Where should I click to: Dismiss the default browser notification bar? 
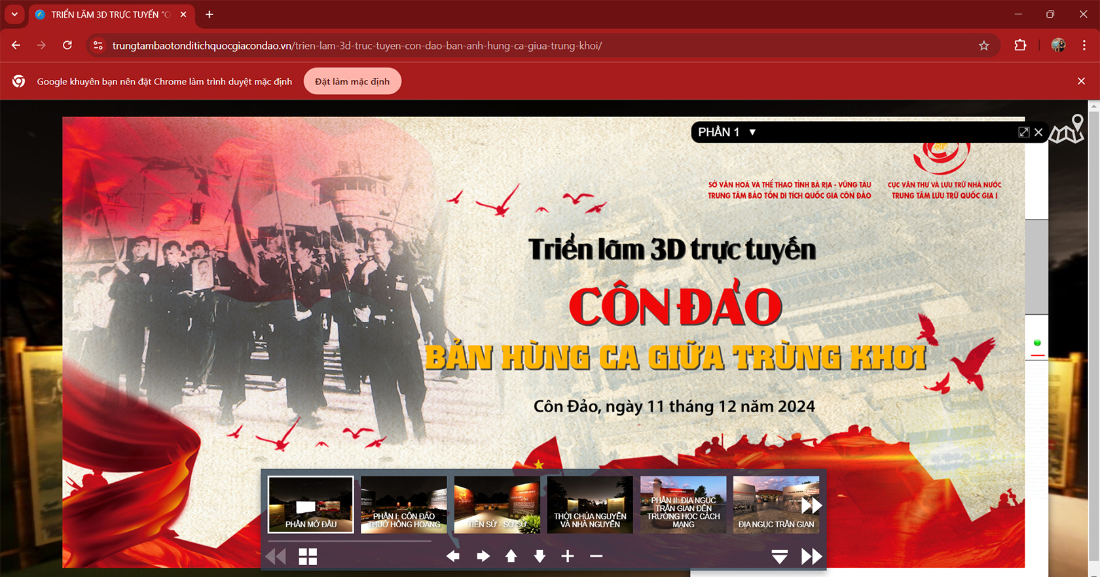tap(1081, 81)
